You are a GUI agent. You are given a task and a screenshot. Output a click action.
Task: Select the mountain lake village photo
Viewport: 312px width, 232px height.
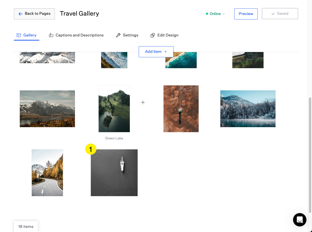[x=47, y=109]
